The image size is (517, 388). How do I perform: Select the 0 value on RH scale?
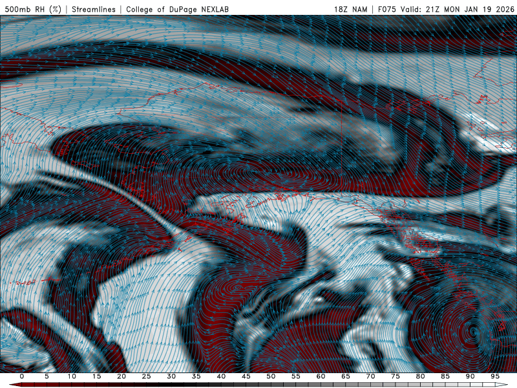[x=22, y=376]
